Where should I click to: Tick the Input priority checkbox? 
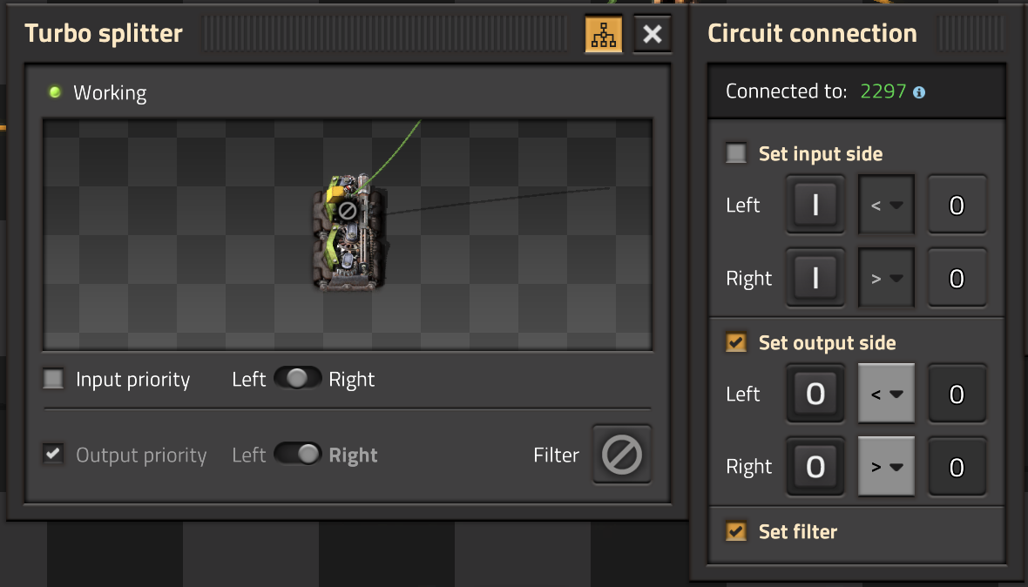point(54,380)
